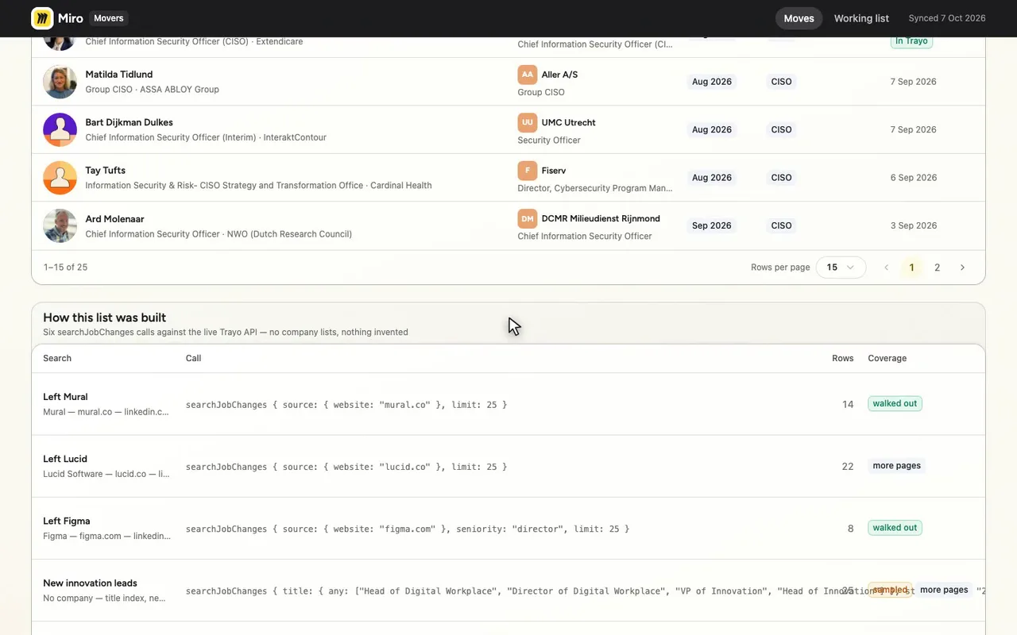Image resolution: width=1017 pixels, height=635 pixels.
Task: Click the name Tay Tufts
Action: point(105,171)
